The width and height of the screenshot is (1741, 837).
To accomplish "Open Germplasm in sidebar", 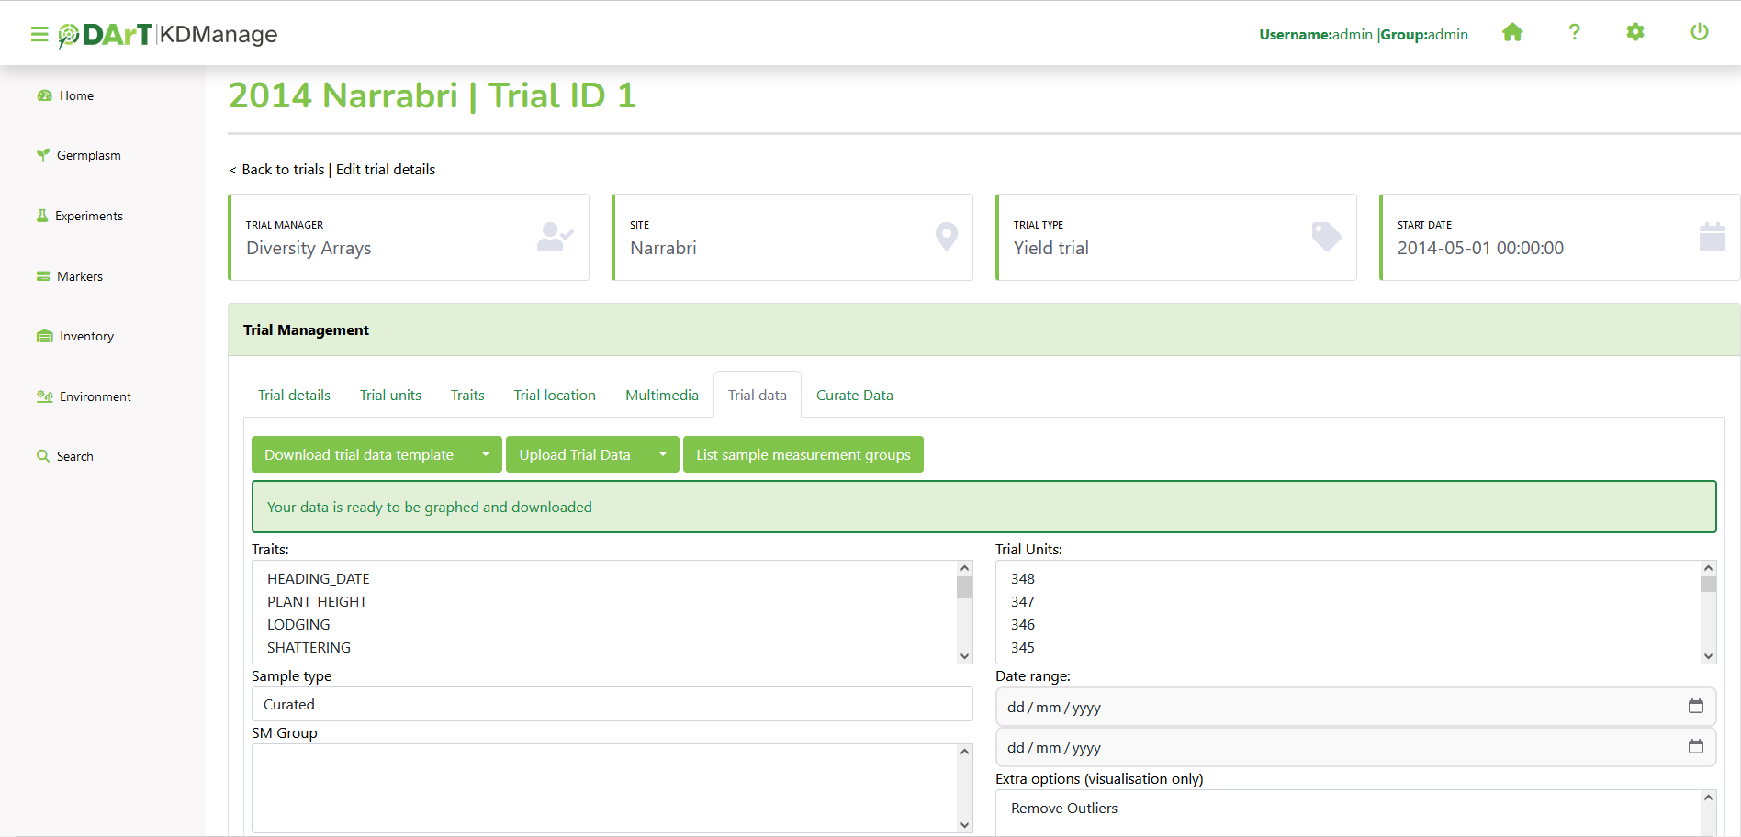I will [88, 156].
